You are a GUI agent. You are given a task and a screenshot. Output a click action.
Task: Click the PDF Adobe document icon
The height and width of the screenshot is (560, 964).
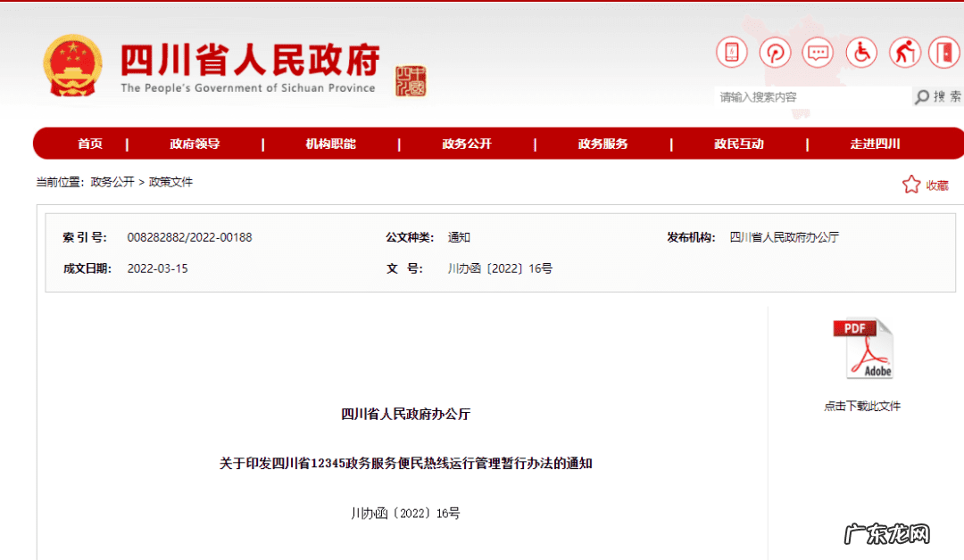coord(863,348)
